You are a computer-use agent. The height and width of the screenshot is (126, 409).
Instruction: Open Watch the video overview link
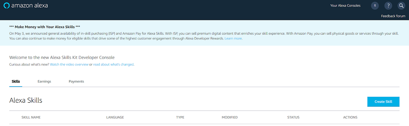coord(69,64)
